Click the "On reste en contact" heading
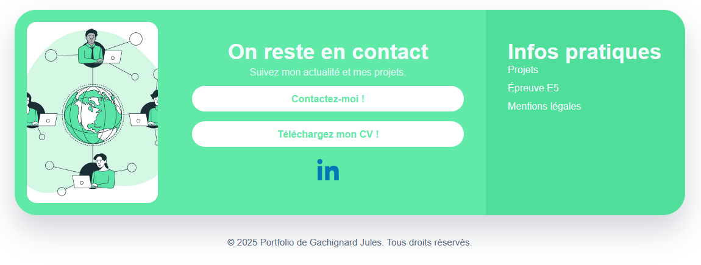The width and height of the screenshot is (701, 265). 328,52
